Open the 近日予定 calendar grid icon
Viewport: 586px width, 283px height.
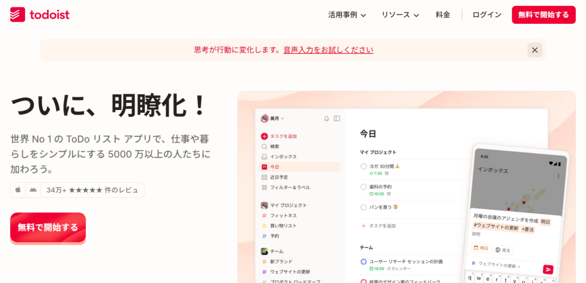264,177
